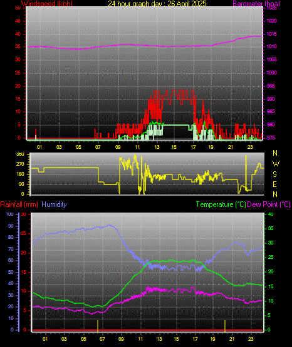This screenshot has width=292, height=347.
Task: Click the Barometer (hpa) axis title
Action: 256,4
